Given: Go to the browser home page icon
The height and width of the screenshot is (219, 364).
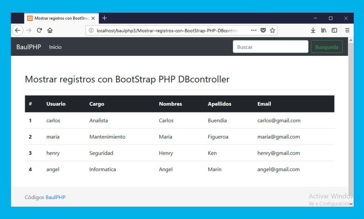Looking at the screenshot, I should [x=50, y=30].
